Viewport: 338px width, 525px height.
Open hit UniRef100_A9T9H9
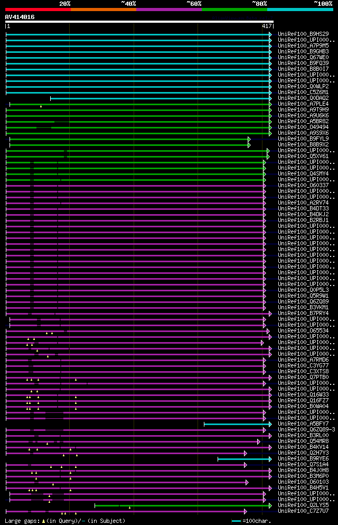[x=303, y=110]
